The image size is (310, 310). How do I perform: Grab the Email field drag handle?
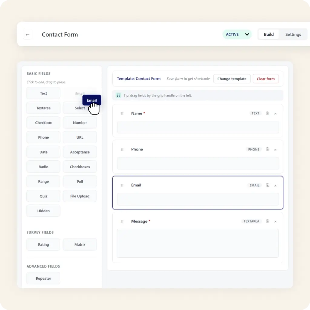[122, 186]
